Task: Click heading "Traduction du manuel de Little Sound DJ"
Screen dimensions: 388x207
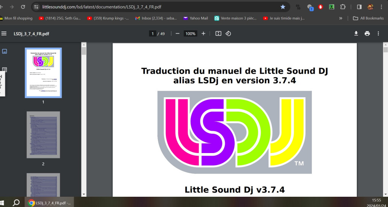Action: [x=235, y=71]
